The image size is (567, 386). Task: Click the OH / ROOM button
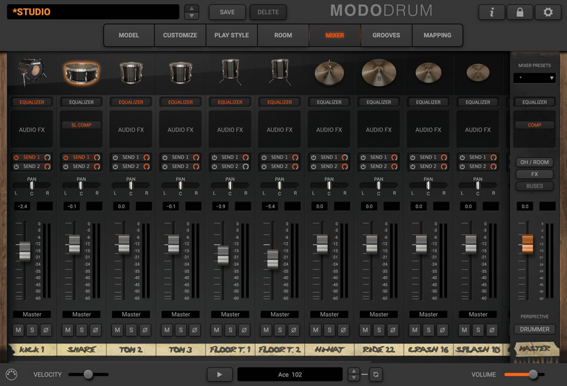[534, 163]
